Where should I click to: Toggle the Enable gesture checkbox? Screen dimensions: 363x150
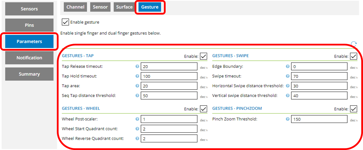(x=65, y=22)
